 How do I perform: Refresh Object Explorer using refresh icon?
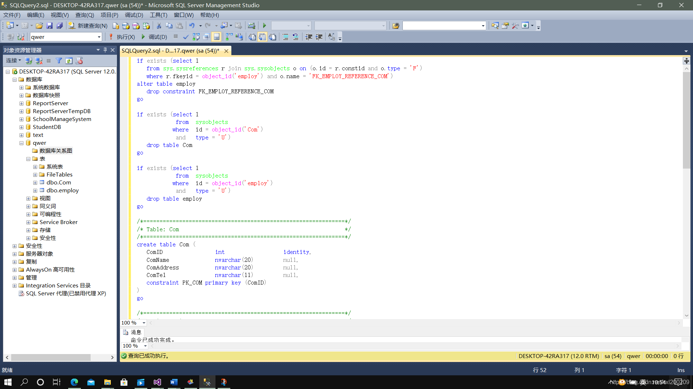[69, 61]
